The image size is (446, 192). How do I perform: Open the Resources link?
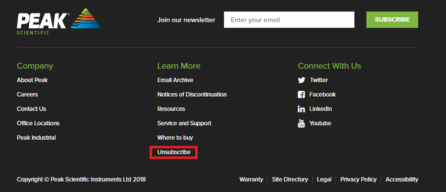point(171,109)
